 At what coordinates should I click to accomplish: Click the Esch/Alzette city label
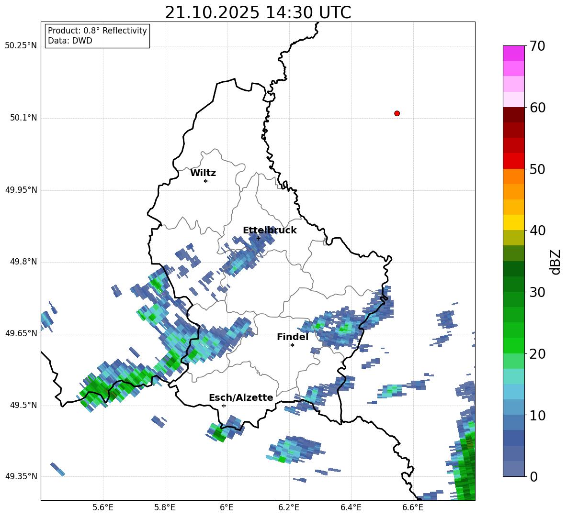[241, 398]
